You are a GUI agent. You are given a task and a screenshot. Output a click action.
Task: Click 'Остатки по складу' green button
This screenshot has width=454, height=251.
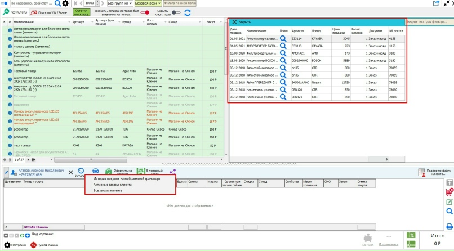click(x=82, y=12)
